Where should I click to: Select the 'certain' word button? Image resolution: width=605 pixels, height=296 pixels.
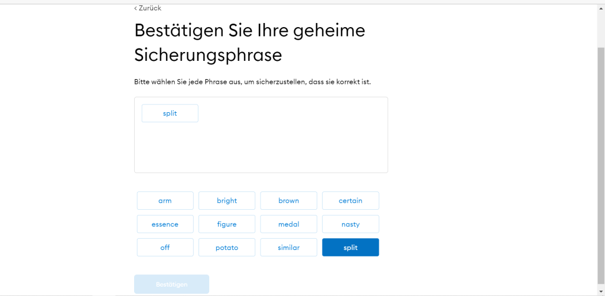[350, 201]
